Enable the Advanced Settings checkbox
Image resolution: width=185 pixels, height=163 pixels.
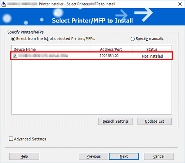point(11,139)
